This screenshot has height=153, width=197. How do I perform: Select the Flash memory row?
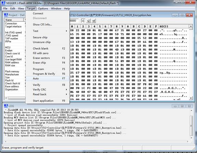click(x=15, y=71)
